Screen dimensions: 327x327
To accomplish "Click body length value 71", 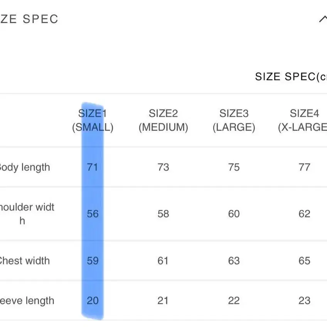I will 93,167.
